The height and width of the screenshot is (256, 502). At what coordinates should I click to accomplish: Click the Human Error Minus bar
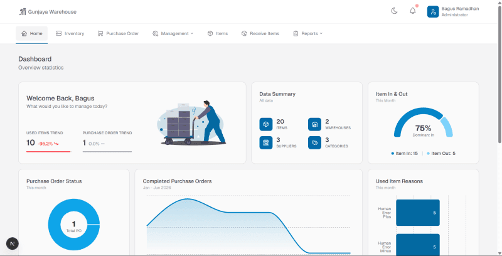[x=418, y=245]
